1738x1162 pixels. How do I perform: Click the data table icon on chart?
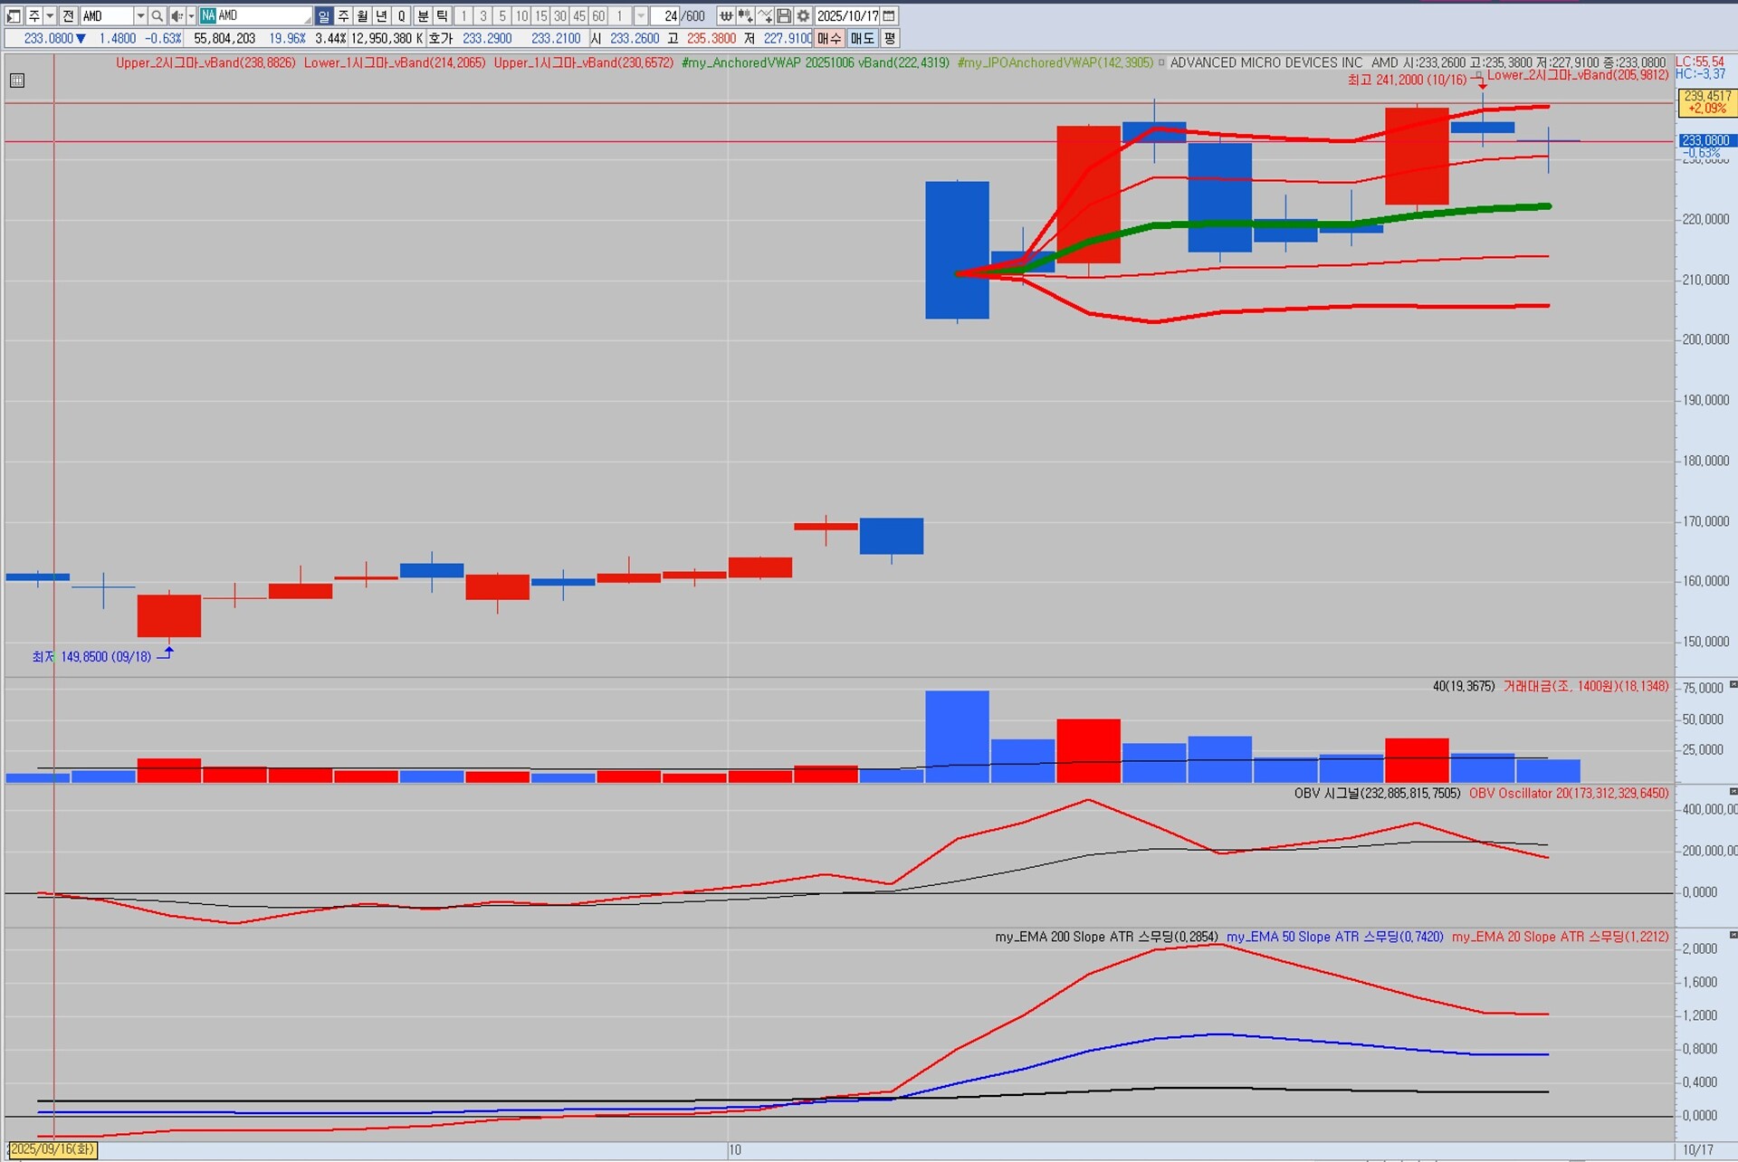coord(17,81)
